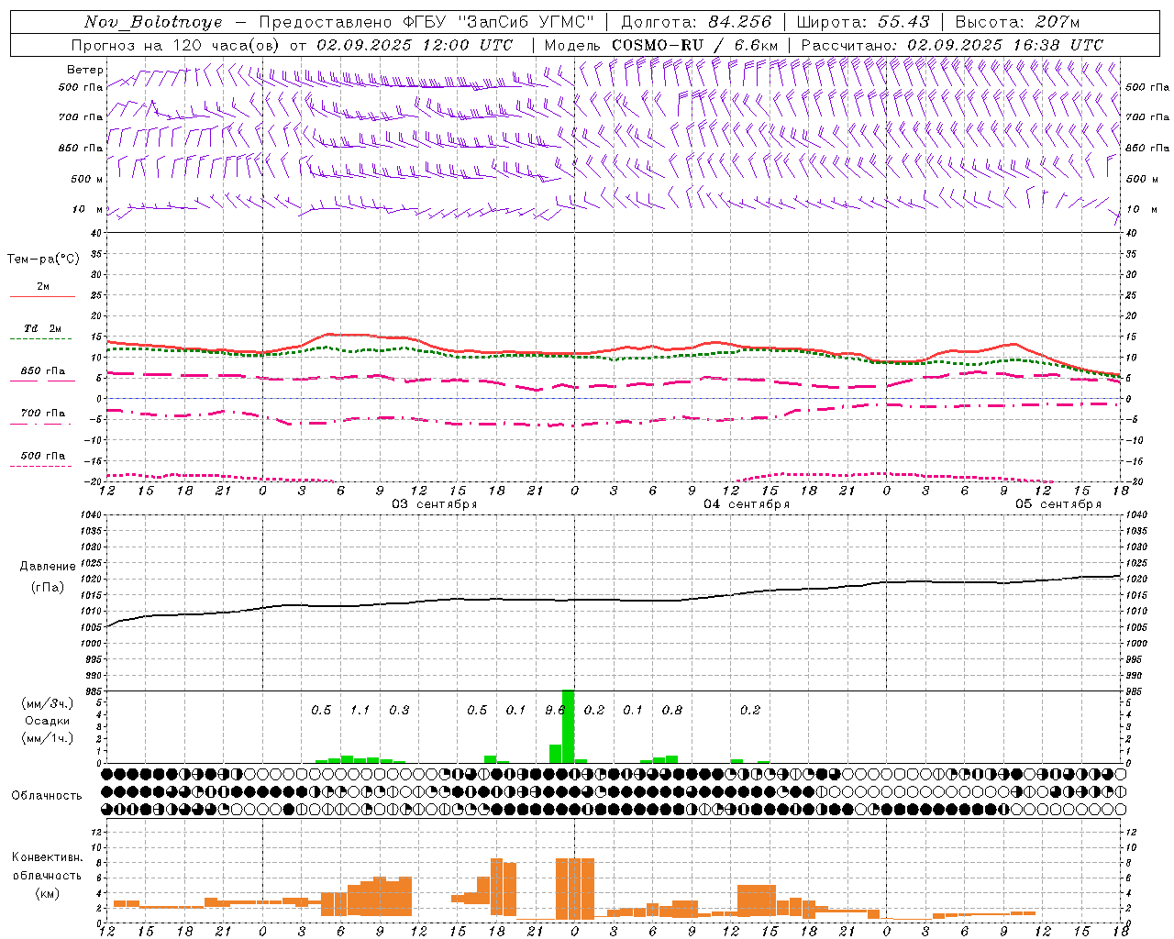Click the calculation time Рассчитано: 02.09.2025 16:38 UTC
The width and height of the screenshot is (1174, 939).
(x=952, y=45)
